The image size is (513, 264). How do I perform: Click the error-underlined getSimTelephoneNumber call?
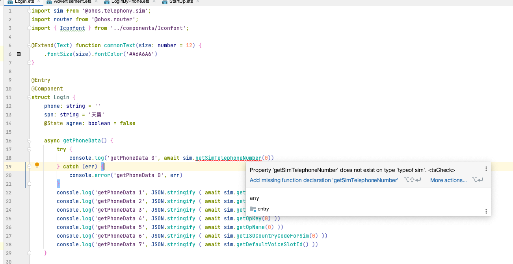229,158
